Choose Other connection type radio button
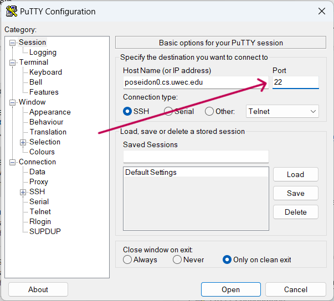The width and height of the screenshot is (334, 301). [209, 111]
